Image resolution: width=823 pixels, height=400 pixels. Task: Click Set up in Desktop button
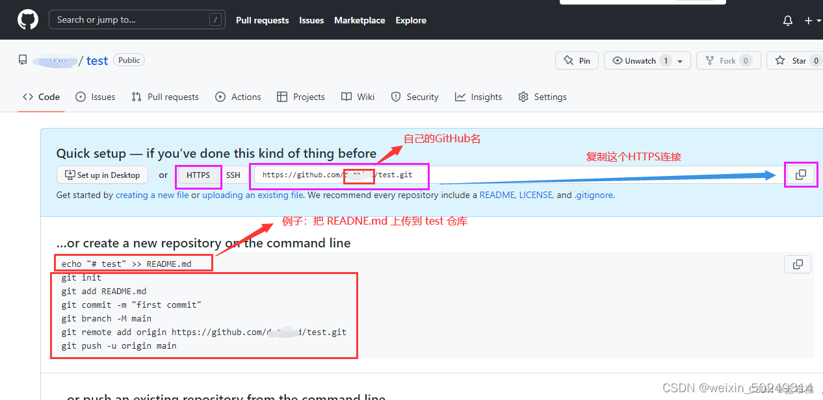click(x=103, y=175)
